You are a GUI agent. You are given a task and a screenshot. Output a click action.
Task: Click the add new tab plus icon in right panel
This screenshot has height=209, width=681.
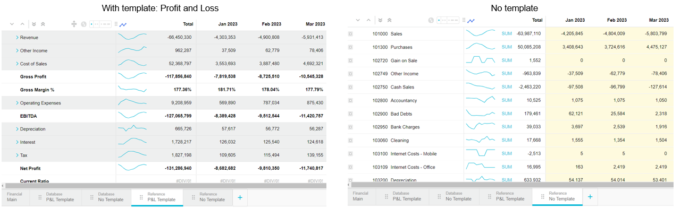point(590,197)
